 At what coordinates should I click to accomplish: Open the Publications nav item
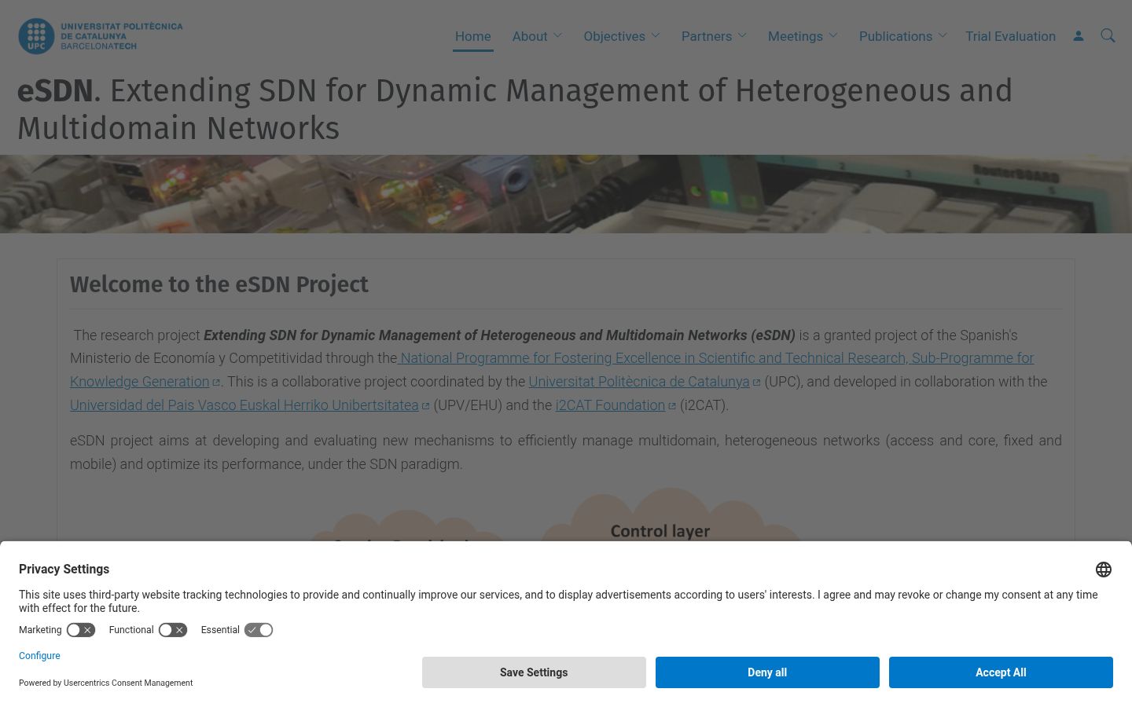[x=895, y=36]
